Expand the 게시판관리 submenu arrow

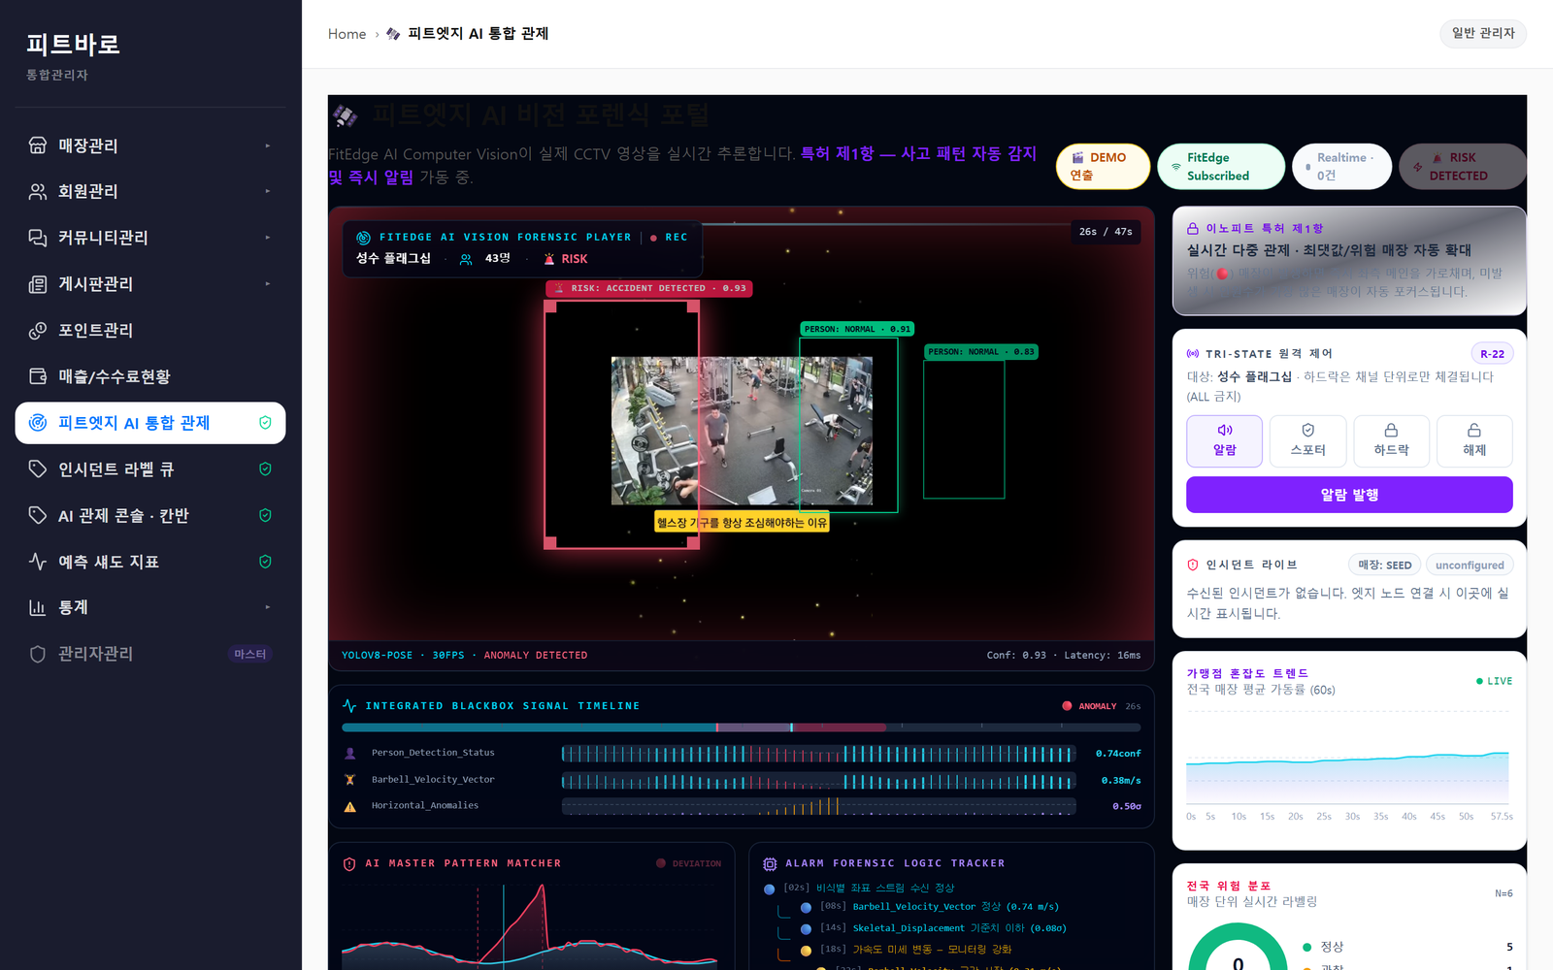pos(268,284)
